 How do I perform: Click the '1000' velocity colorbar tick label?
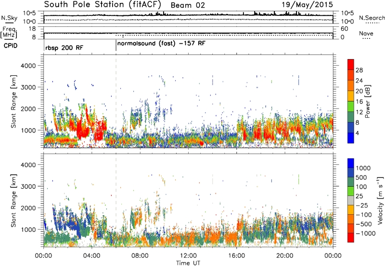[x=363, y=168]
